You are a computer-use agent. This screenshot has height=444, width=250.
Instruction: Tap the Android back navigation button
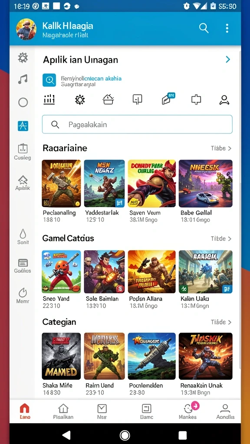66,435
